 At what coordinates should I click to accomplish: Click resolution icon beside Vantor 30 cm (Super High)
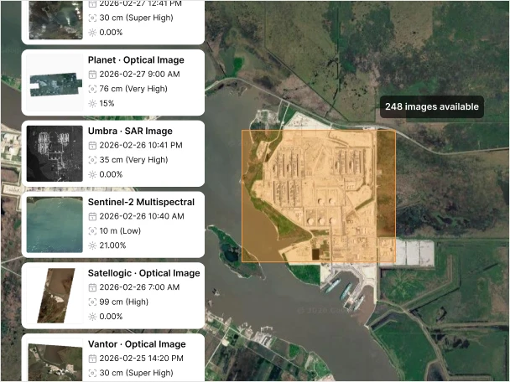pos(92,373)
